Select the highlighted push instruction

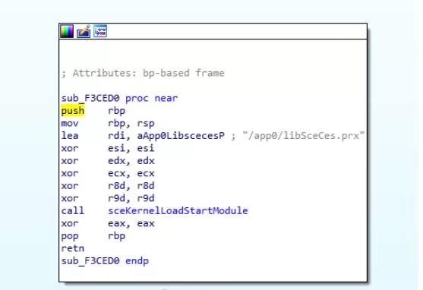click(x=73, y=111)
